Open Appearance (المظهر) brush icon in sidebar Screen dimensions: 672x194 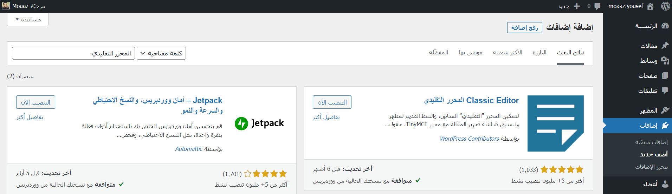[665, 111]
